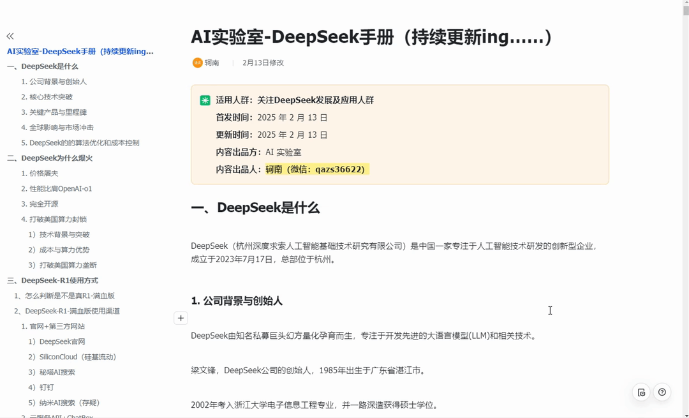Open 4）钉钉 outline entry
The width and height of the screenshot is (689, 418).
tap(41, 387)
